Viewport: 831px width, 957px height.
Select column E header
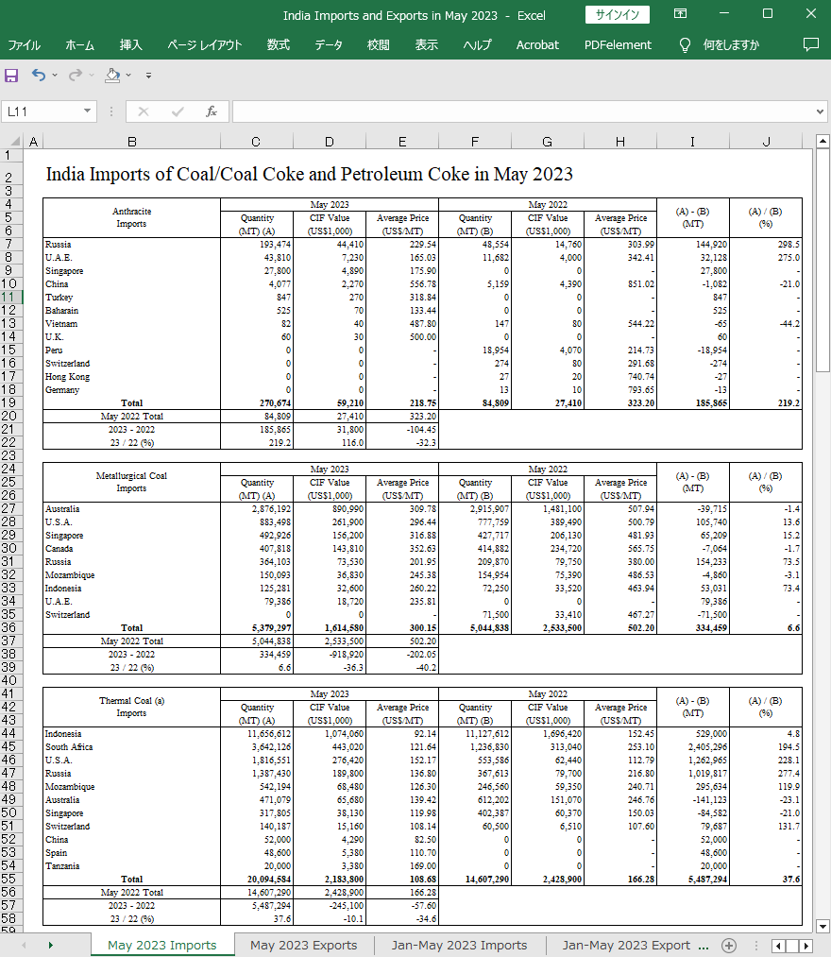pyautogui.click(x=402, y=143)
